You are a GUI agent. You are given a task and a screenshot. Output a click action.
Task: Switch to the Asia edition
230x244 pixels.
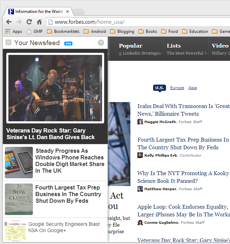click(x=193, y=88)
